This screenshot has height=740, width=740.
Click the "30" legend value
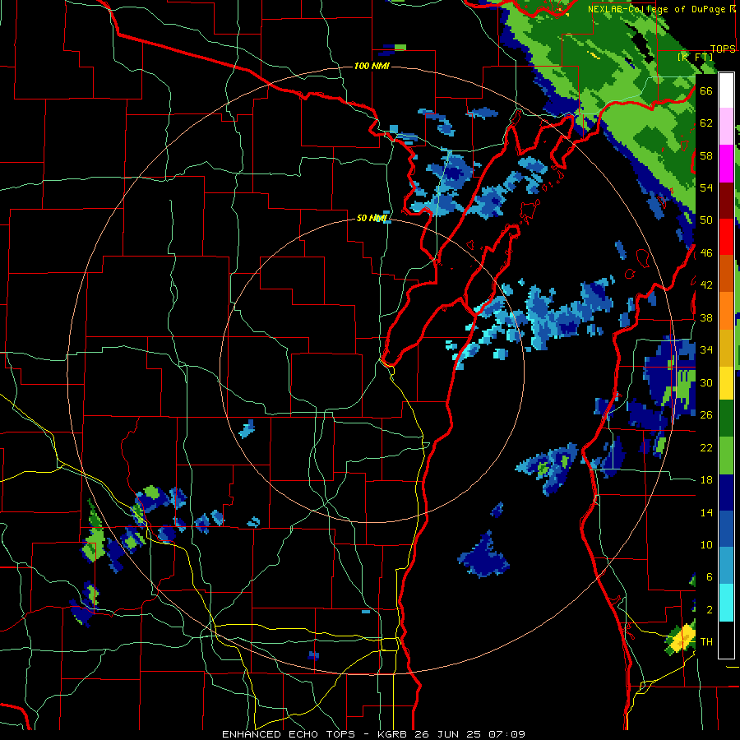[x=706, y=382]
